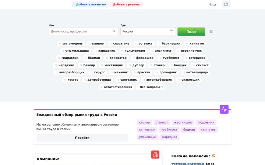The height and width of the screenshot is (165, 265).
Task: Click purple боцман tag in market overview
Action: coord(189,130)
